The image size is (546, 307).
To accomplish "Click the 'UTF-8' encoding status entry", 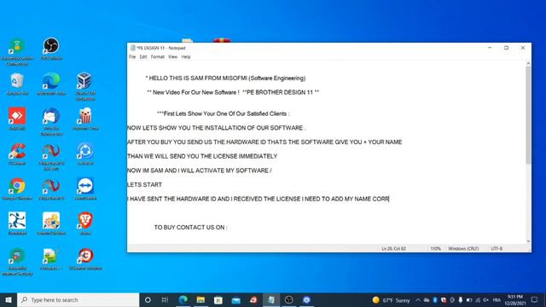I will point(497,248).
